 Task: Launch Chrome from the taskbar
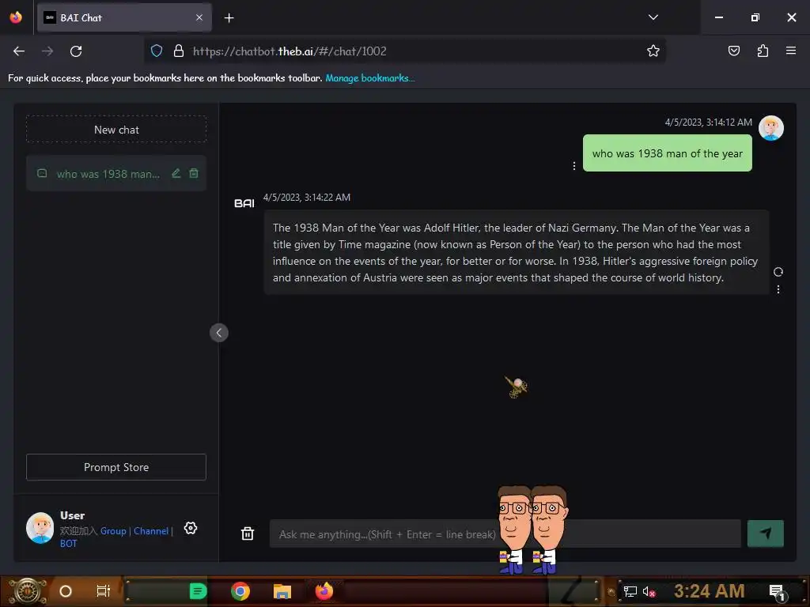tap(240, 591)
